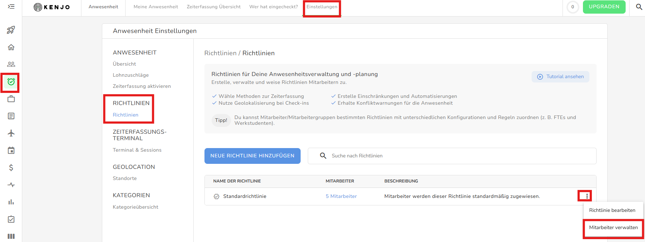The image size is (645, 242).
Task: Open the rocket onboarding icon in sidebar
Action: (11, 30)
